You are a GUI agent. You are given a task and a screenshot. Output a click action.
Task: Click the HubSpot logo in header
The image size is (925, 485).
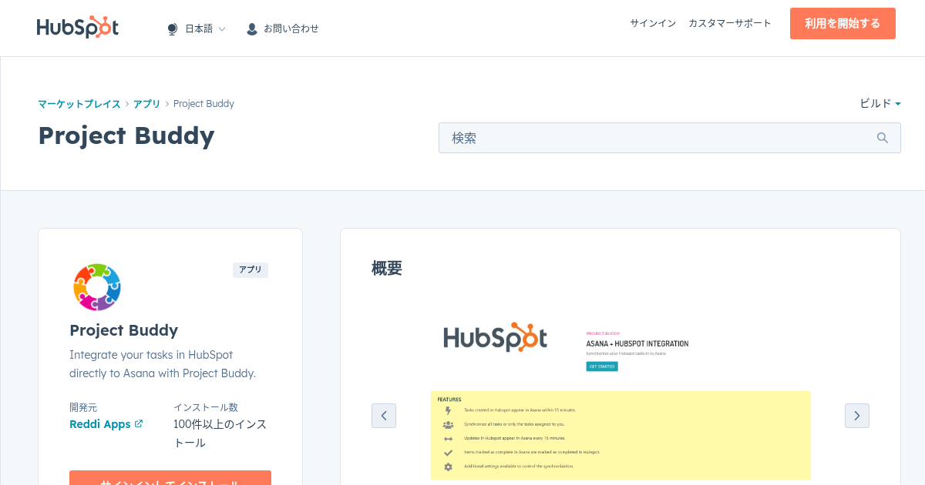tap(78, 28)
